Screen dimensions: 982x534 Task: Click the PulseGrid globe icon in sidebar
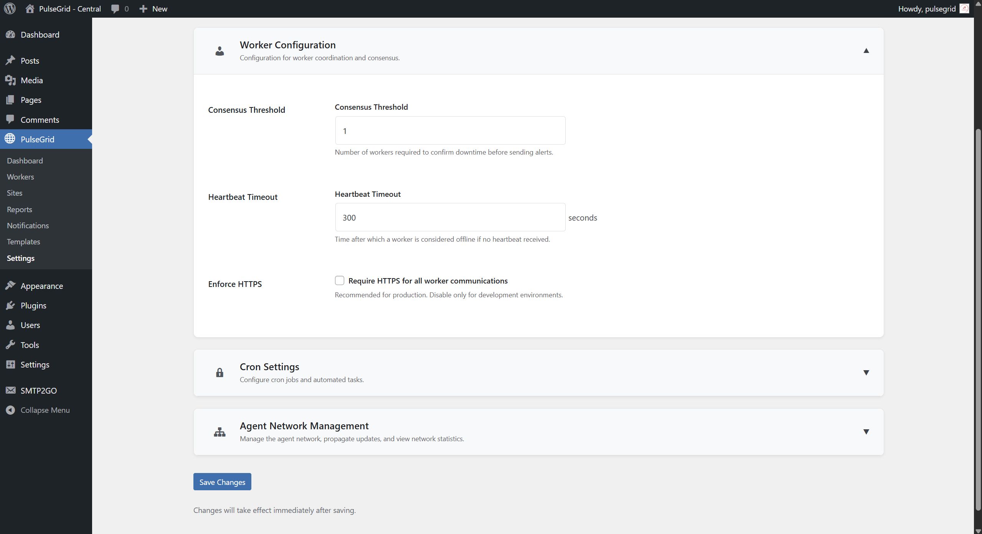[x=10, y=139]
